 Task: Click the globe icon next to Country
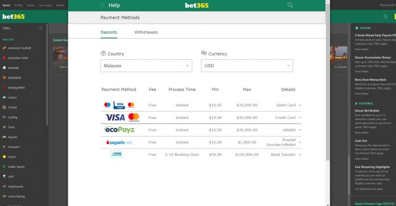(x=103, y=53)
